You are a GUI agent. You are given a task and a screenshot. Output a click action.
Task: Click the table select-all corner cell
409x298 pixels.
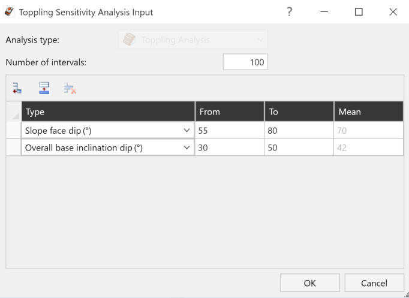point(14,112)
